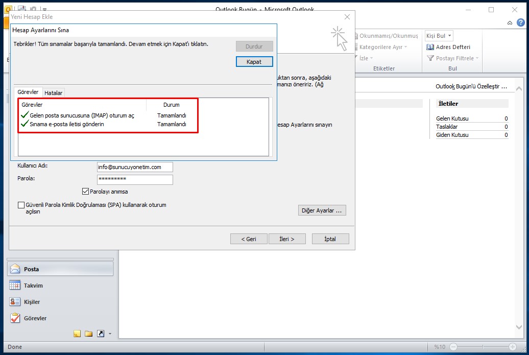Click the Durdur button
529x355 pixels.
click(x=254, y=46)
